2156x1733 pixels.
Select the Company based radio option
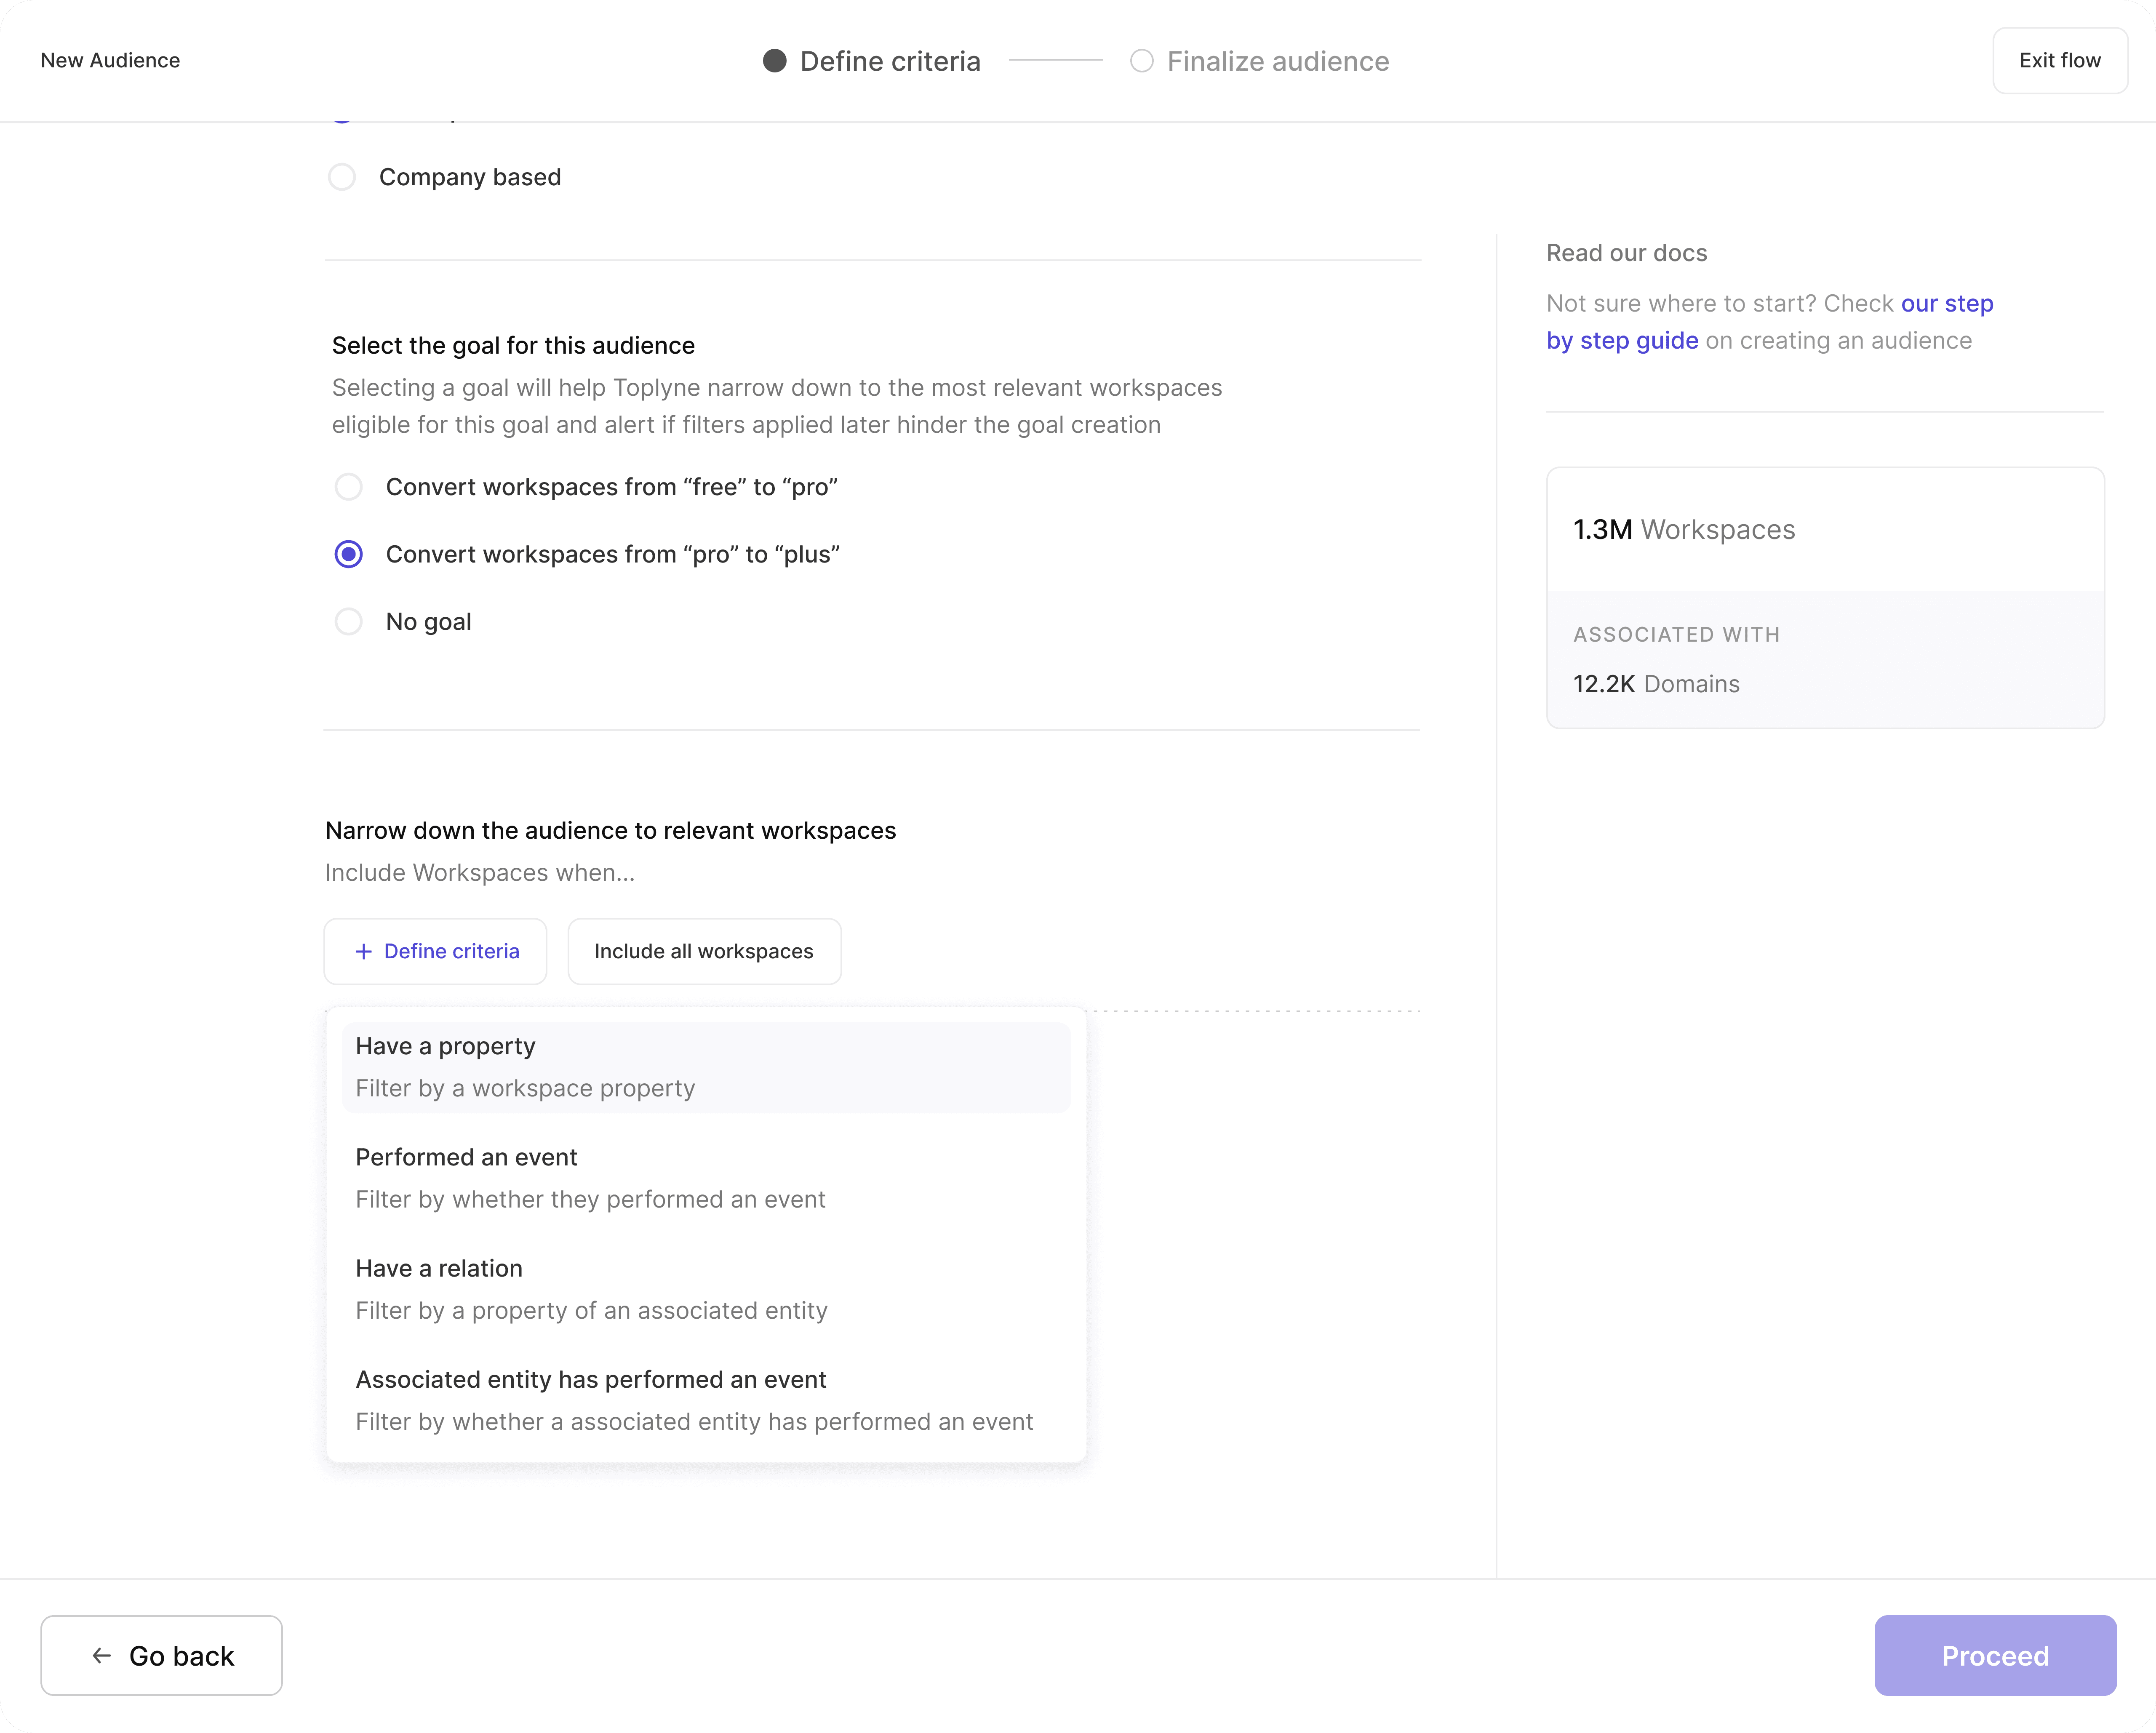pos(342,177)
